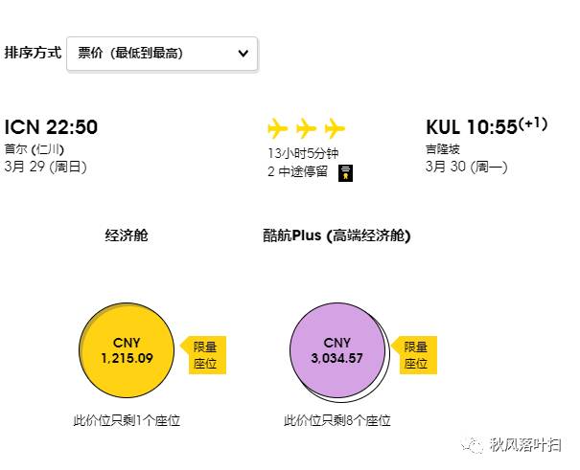Click the 限量座位 tag beside the Economy fare

click(204, 355)
